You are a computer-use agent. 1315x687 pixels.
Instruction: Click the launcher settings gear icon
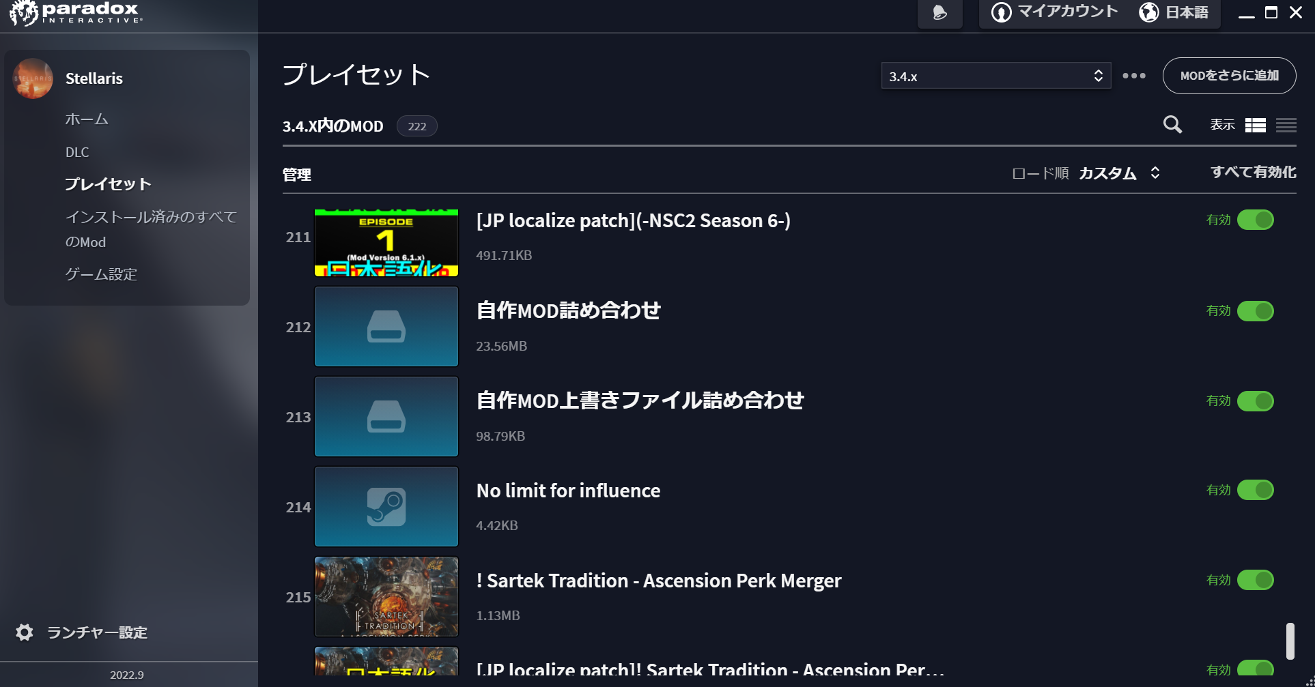point(25,632)
